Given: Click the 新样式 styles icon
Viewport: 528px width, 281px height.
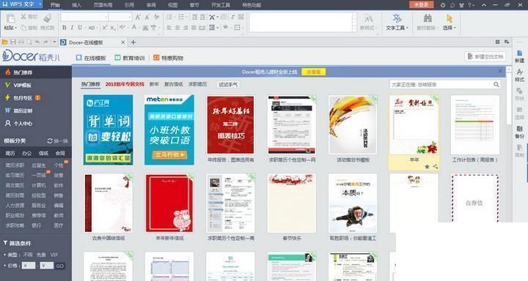Looking at the screenshot, I should click(369, 18).
